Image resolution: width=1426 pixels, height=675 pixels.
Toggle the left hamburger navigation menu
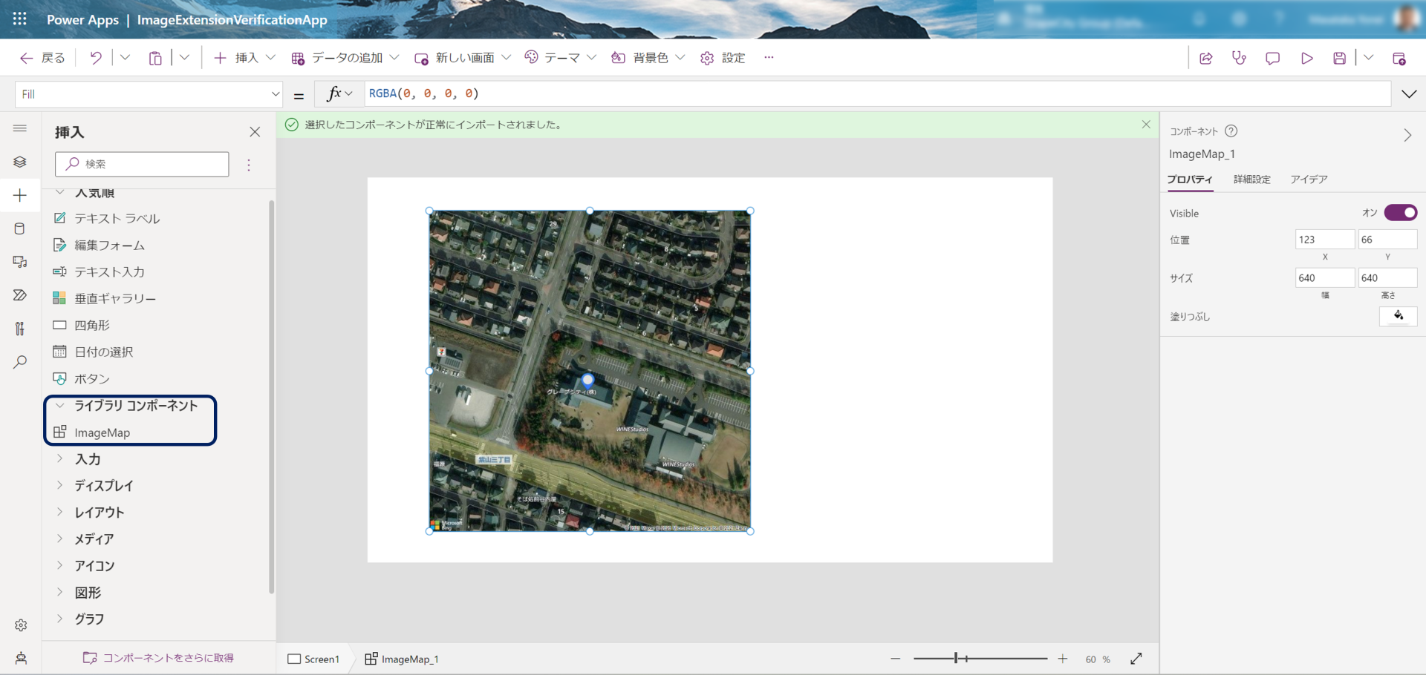click(x=20, y=128)
